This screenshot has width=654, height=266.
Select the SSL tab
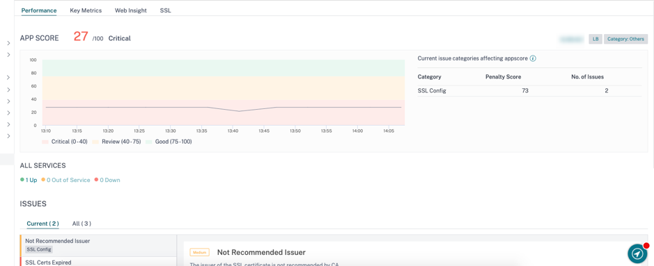click(x=165, y=10)
